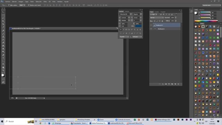This screenshot has width=222, height=125.
Task: Select the Lasso tool
Action: point(3,18)
